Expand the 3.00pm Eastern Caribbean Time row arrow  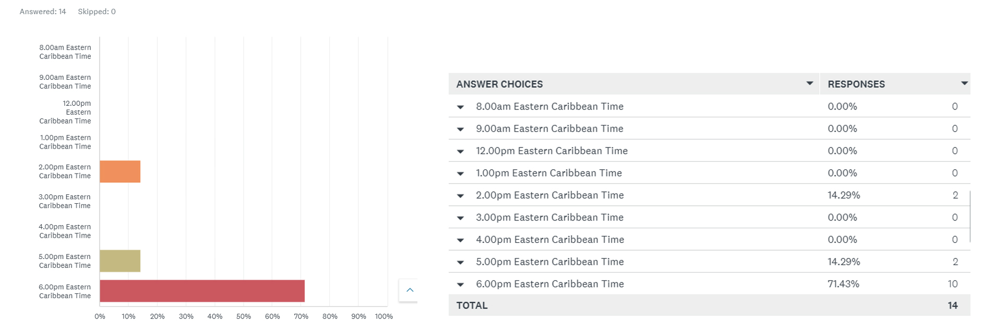460,218
